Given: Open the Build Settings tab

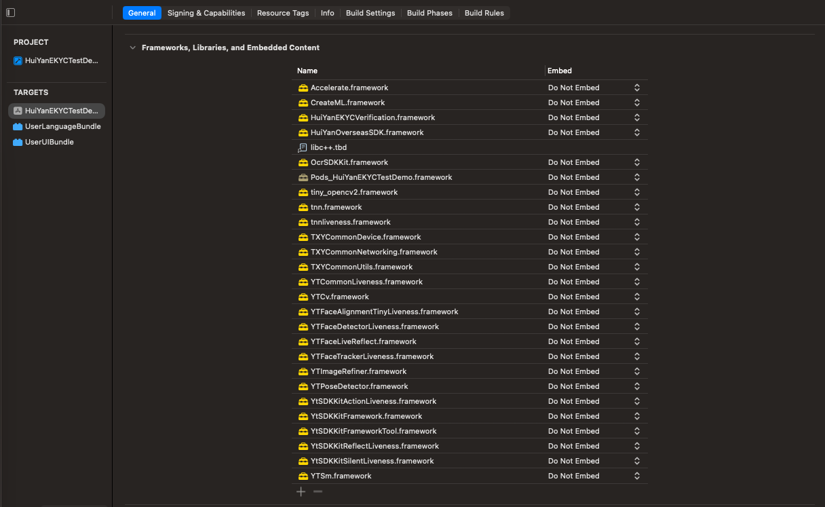Looking at the screenshot, I should [370, 13].
